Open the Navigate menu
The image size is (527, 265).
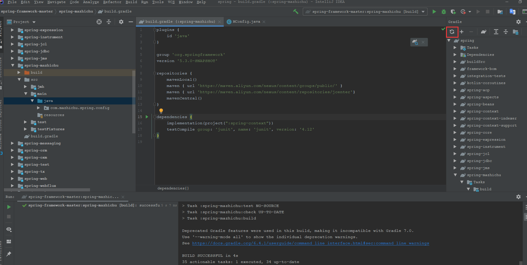tap(56, 2)
